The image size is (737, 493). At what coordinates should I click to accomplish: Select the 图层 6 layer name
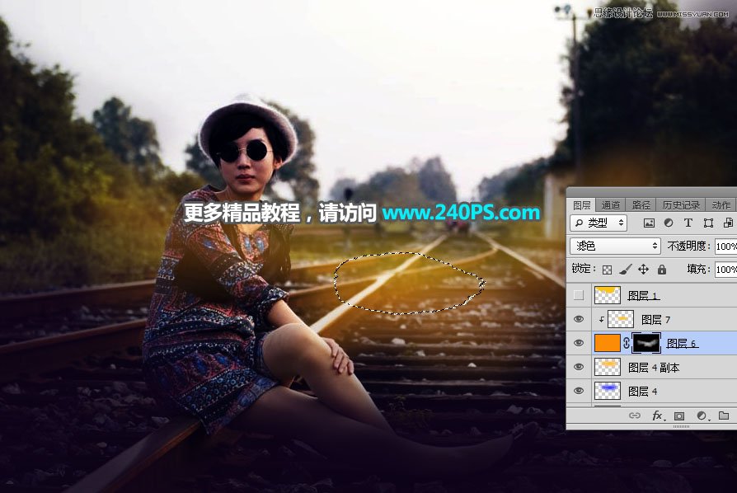coord(682,344)
